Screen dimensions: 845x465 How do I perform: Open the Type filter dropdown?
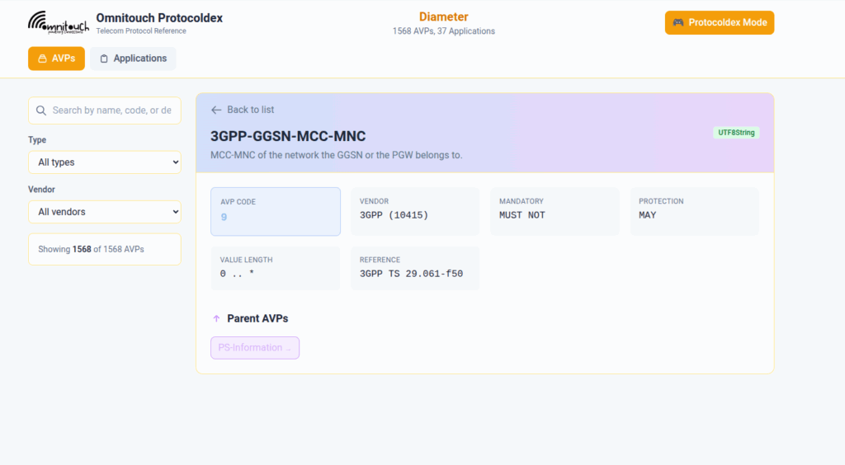(x=105, y=162)
